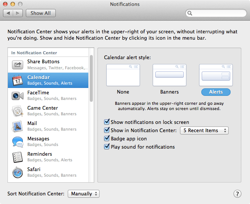Viewport: 250px width, 204px height.
Task: Open the Reminders checklist icon
Action: [17, 157]
